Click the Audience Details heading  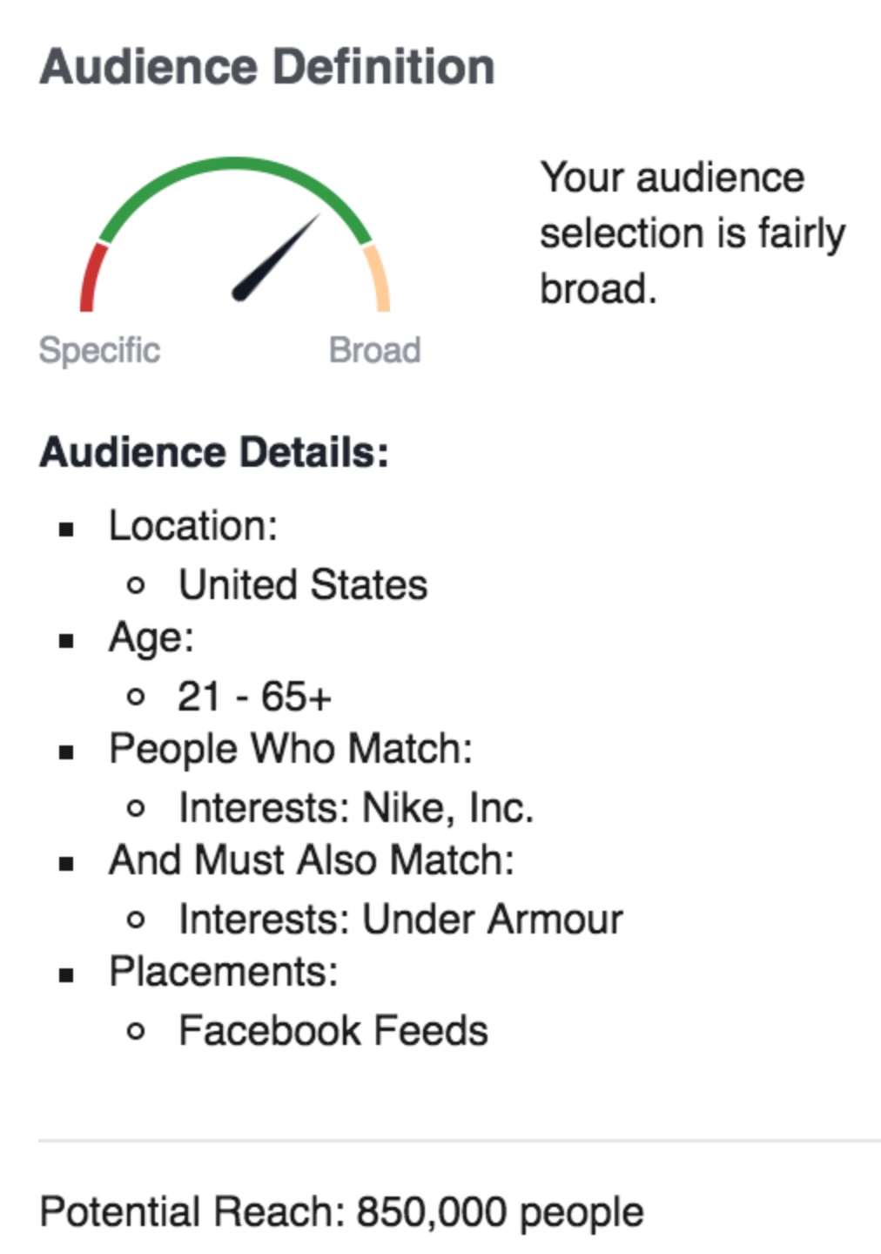(x=214, y=453)
